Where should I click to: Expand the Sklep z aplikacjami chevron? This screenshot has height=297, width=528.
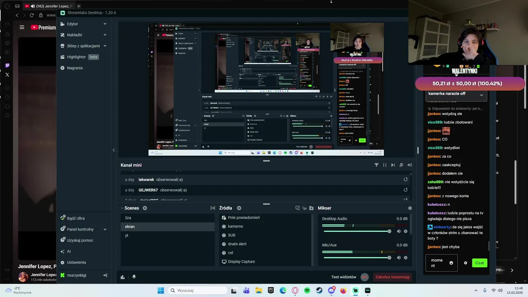click(105, 46)
